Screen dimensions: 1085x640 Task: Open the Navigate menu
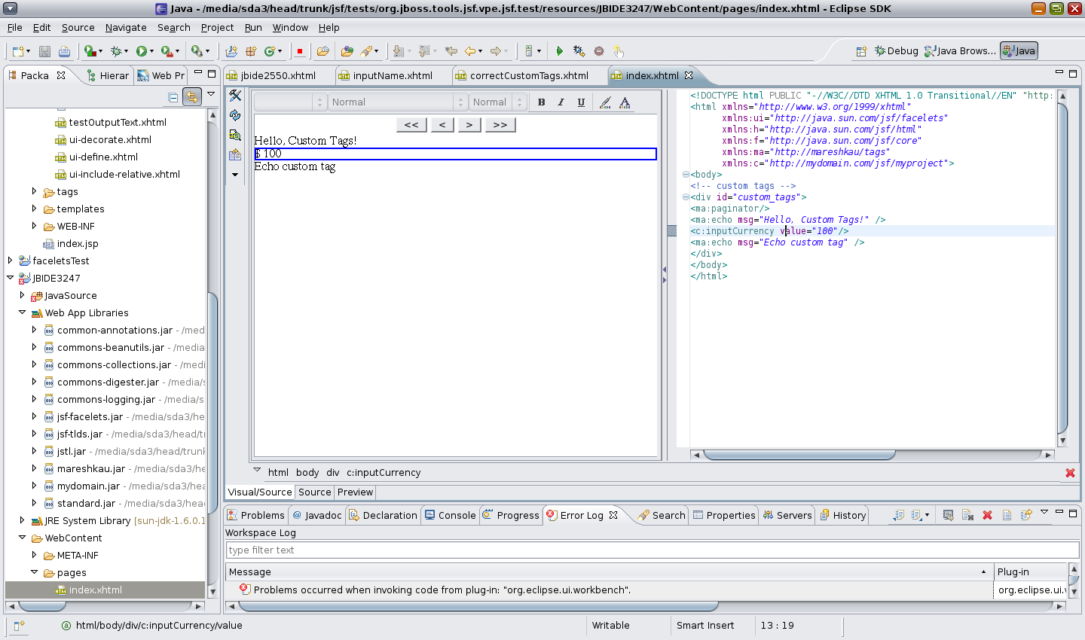(x=126, y=27)
